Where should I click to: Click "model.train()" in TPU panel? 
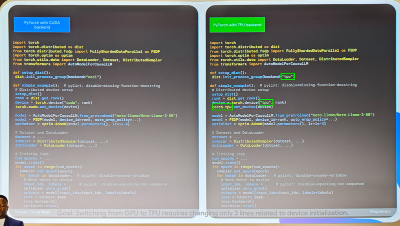click(x=226, y=162)
